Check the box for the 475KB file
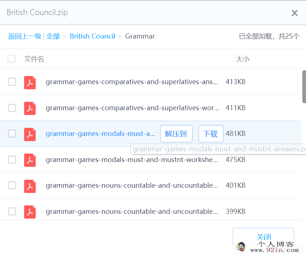The width and height of the screenshot is (306, 255). click(x=12, y=160)
